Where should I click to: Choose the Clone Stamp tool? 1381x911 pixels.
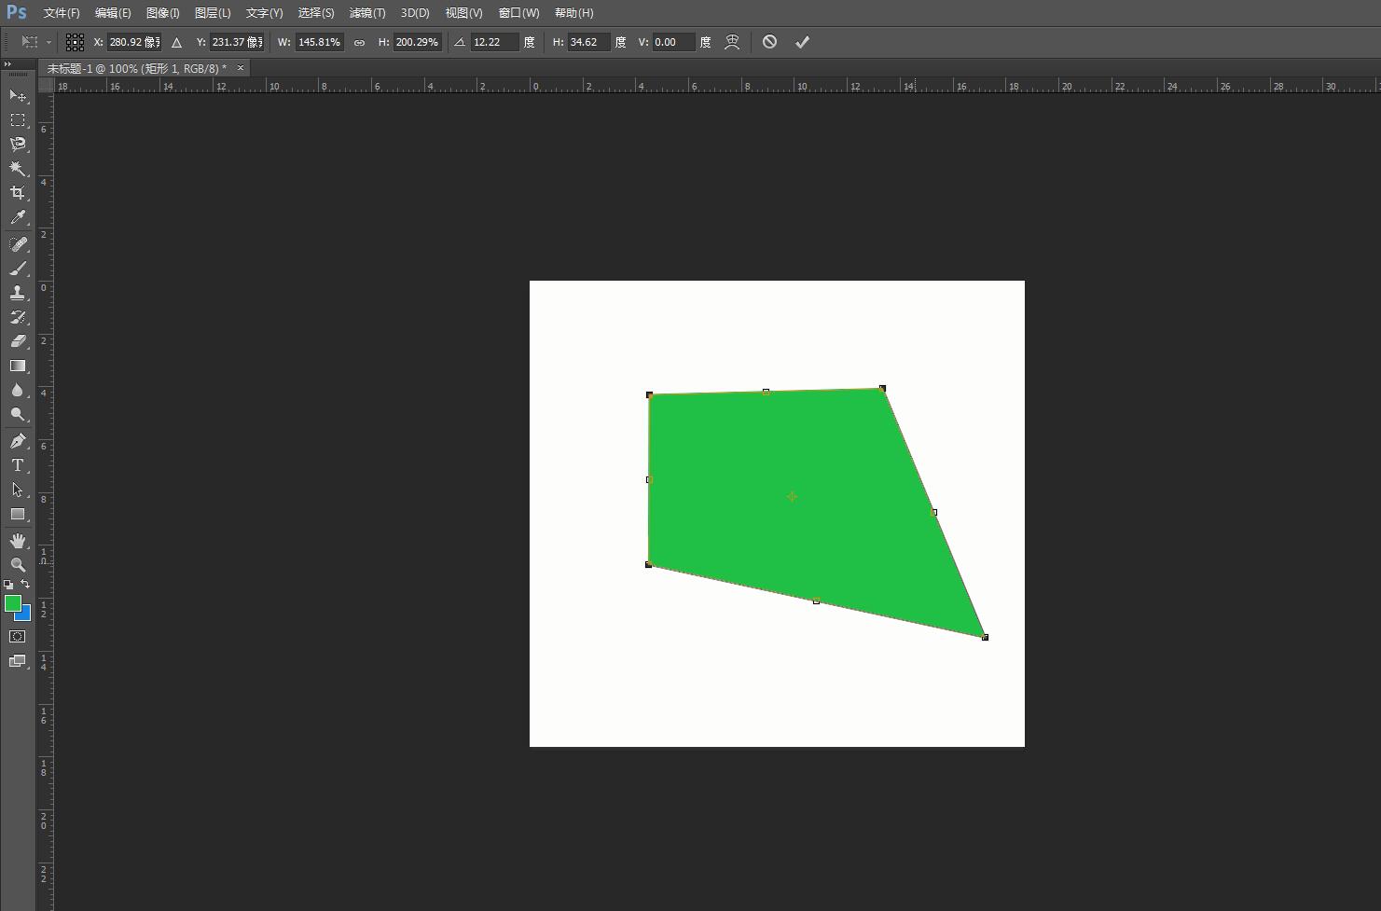18,293
